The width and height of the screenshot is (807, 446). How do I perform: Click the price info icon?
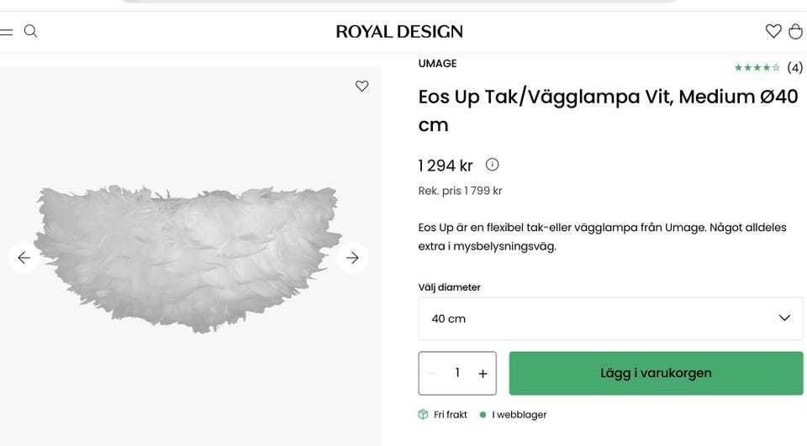pos(492,165)
